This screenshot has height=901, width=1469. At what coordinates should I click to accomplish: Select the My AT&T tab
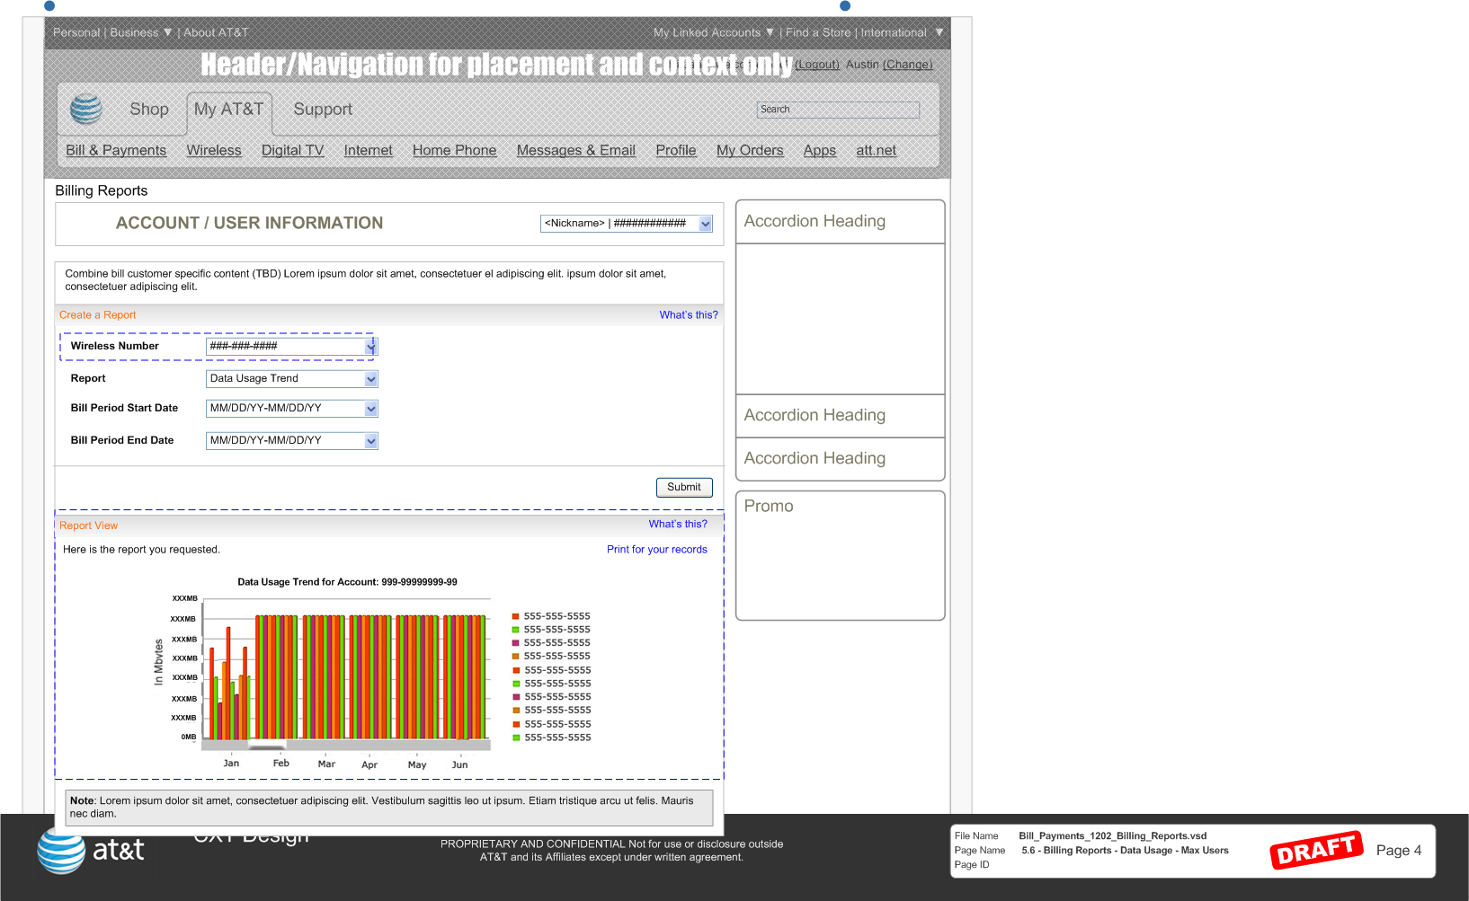(x=229, y=110)
